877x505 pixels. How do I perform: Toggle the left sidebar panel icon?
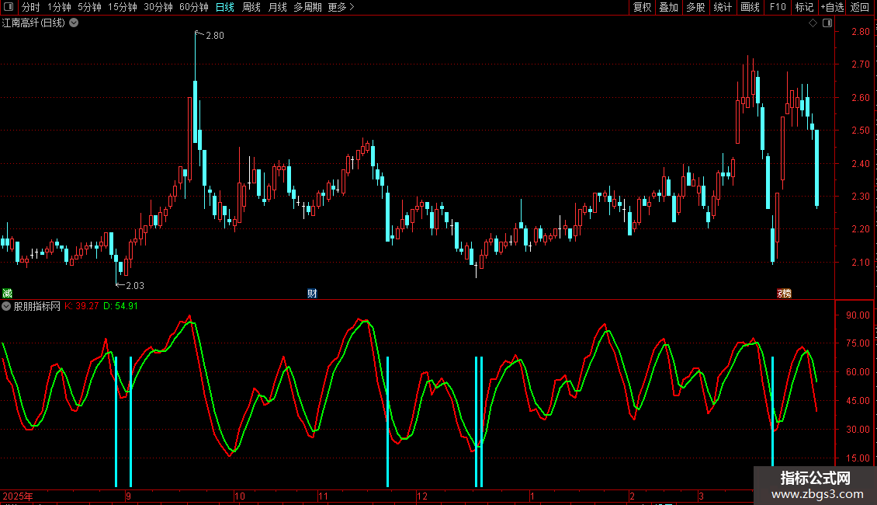point(9,7)
